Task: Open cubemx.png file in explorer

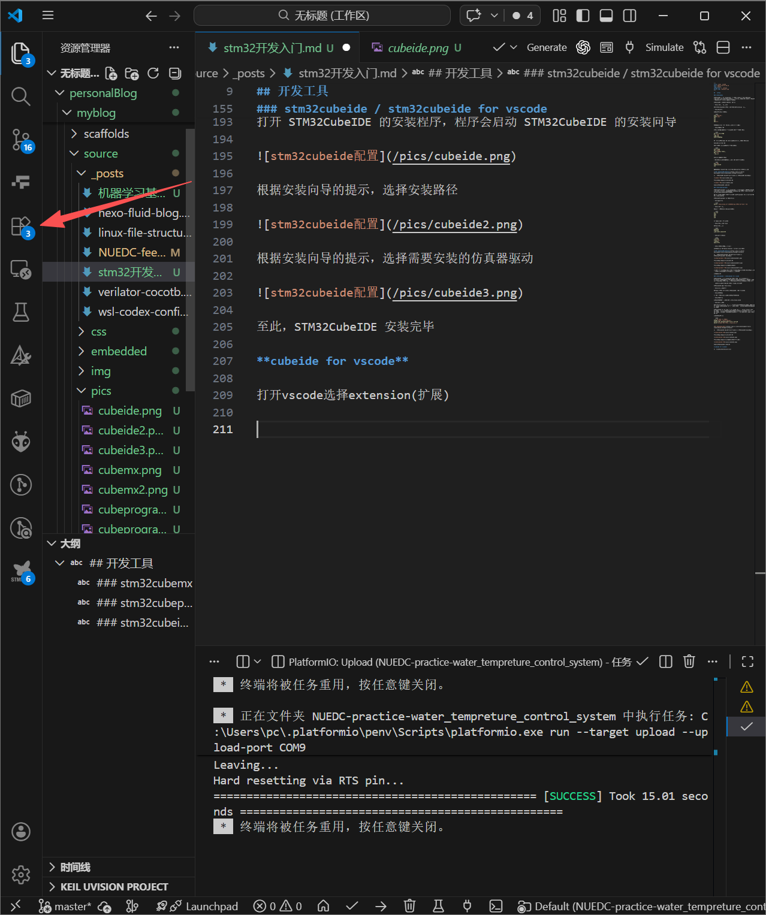Action: click(129, 470)
